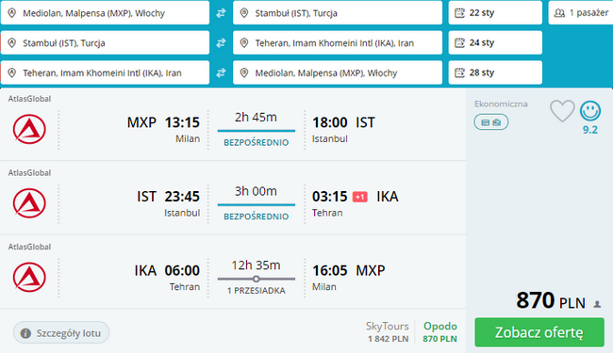This screenshot has width=613, height=353.
Task: Click the 3h 00m duration text
Action: (257, 191)
